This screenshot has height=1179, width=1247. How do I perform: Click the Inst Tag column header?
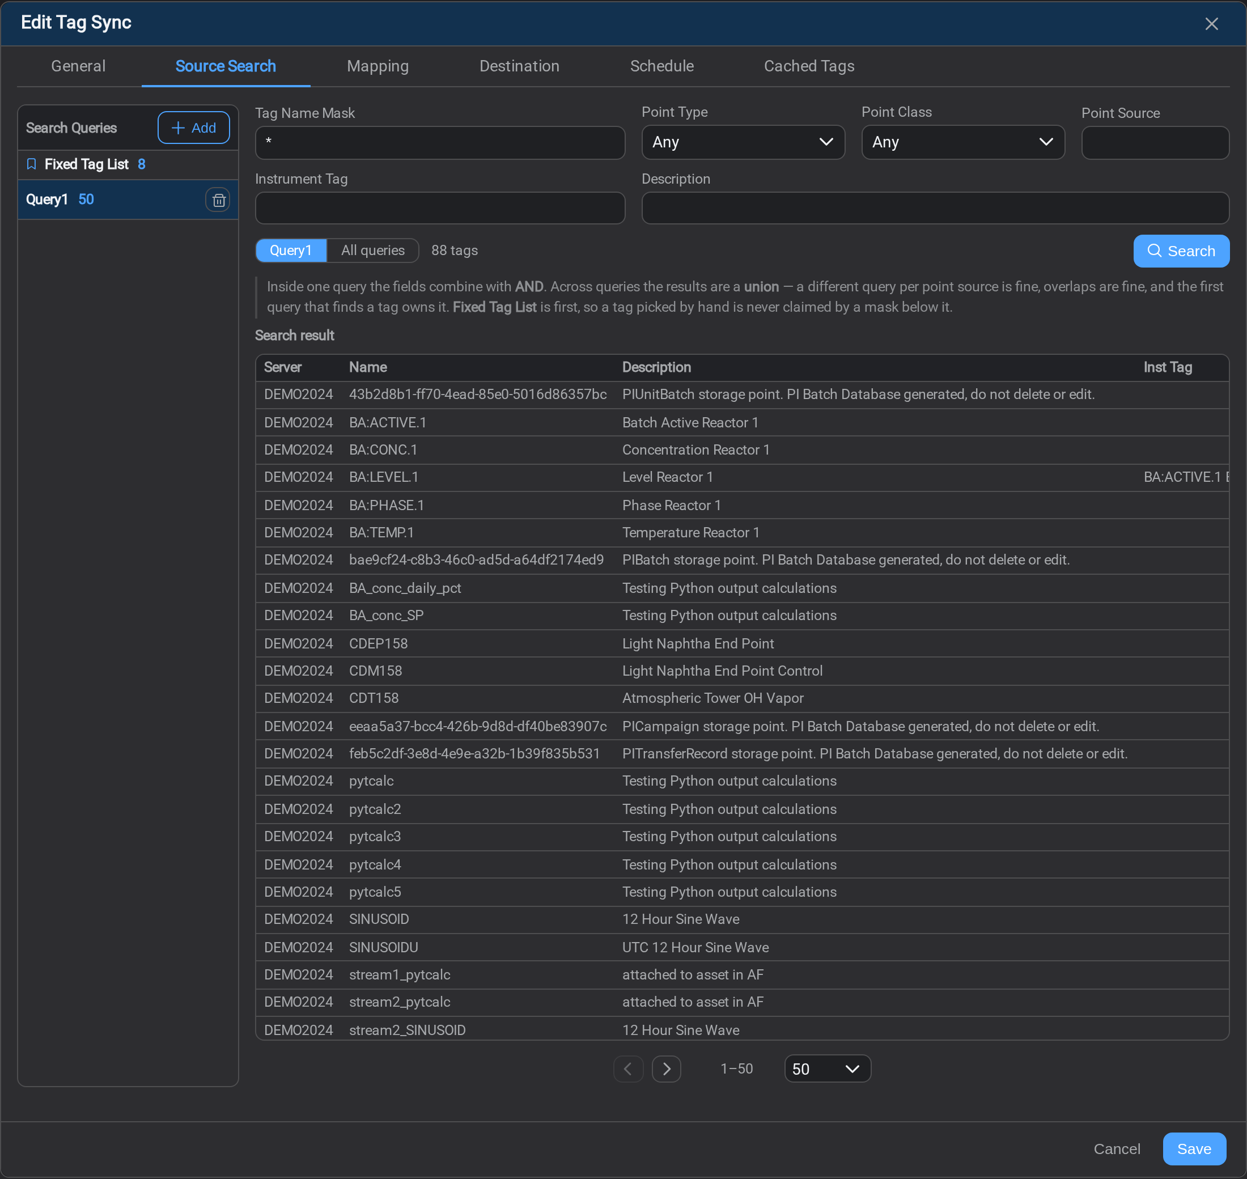tap(1167, 367)
